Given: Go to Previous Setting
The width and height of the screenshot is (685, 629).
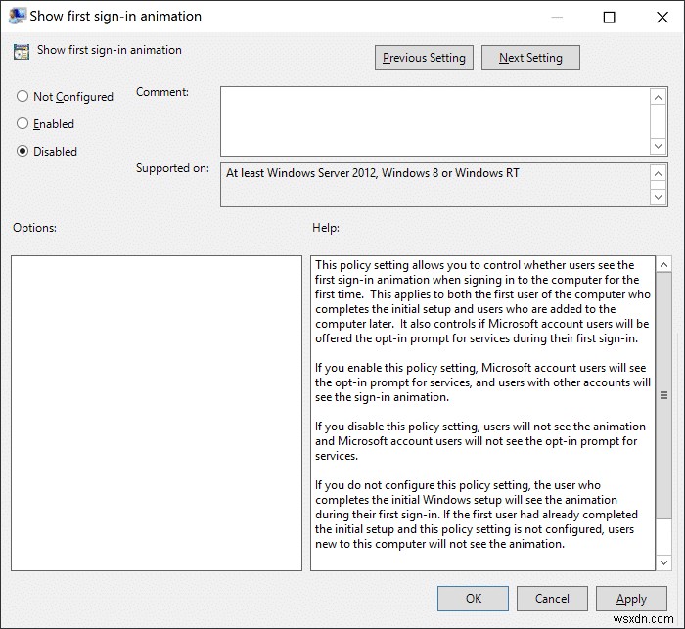Looking at the screenshot, I should click(425, 58).
